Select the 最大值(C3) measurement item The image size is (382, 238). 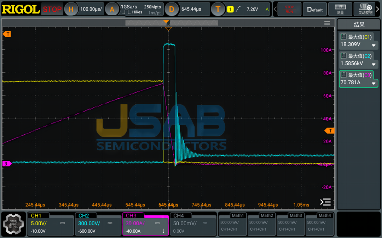(x=360, y=75)
